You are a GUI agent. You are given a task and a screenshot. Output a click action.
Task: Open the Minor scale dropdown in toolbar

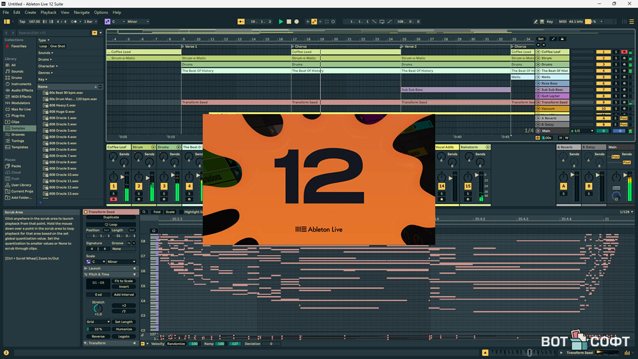pos(138,22)
